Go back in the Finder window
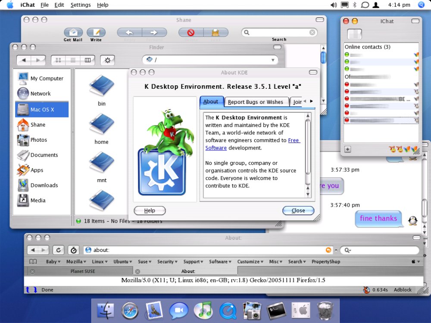This screenshot has height=323, width=431. pyautogui.click(x=24, y=60)
